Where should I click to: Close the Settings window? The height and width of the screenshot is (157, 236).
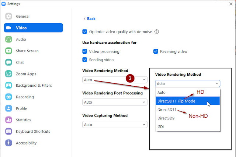(x=231, y=4)
